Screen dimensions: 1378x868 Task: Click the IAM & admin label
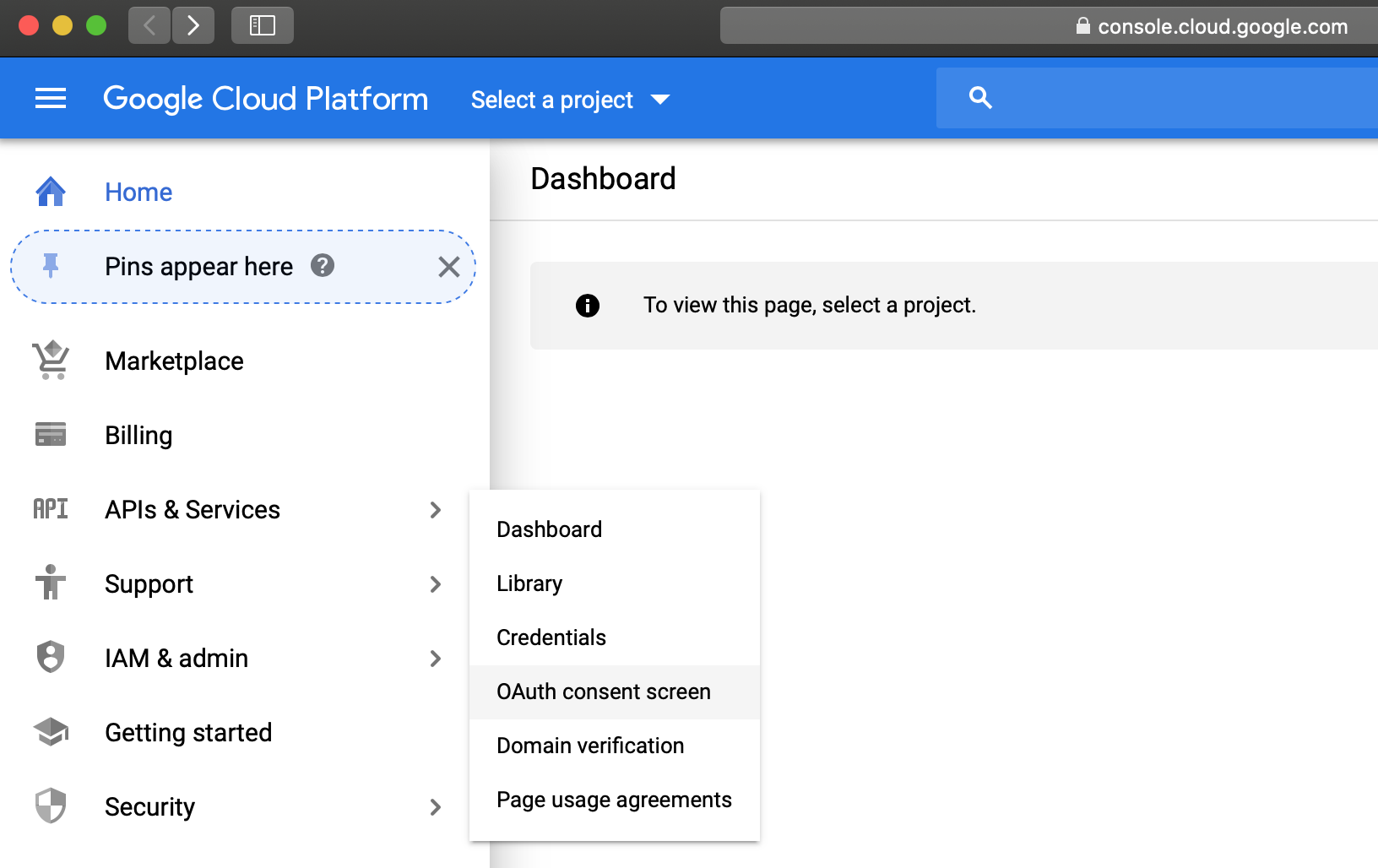coord(176,659)
